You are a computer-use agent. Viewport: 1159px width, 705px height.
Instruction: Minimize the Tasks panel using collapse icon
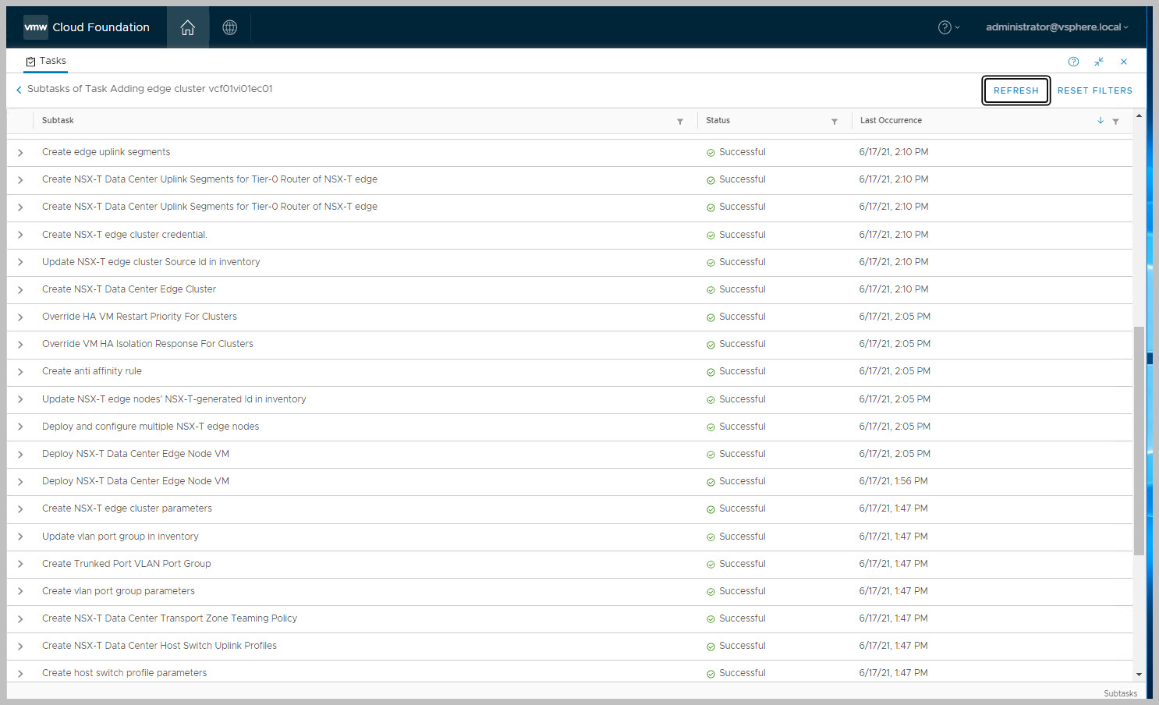click(x=1099, y=62)
